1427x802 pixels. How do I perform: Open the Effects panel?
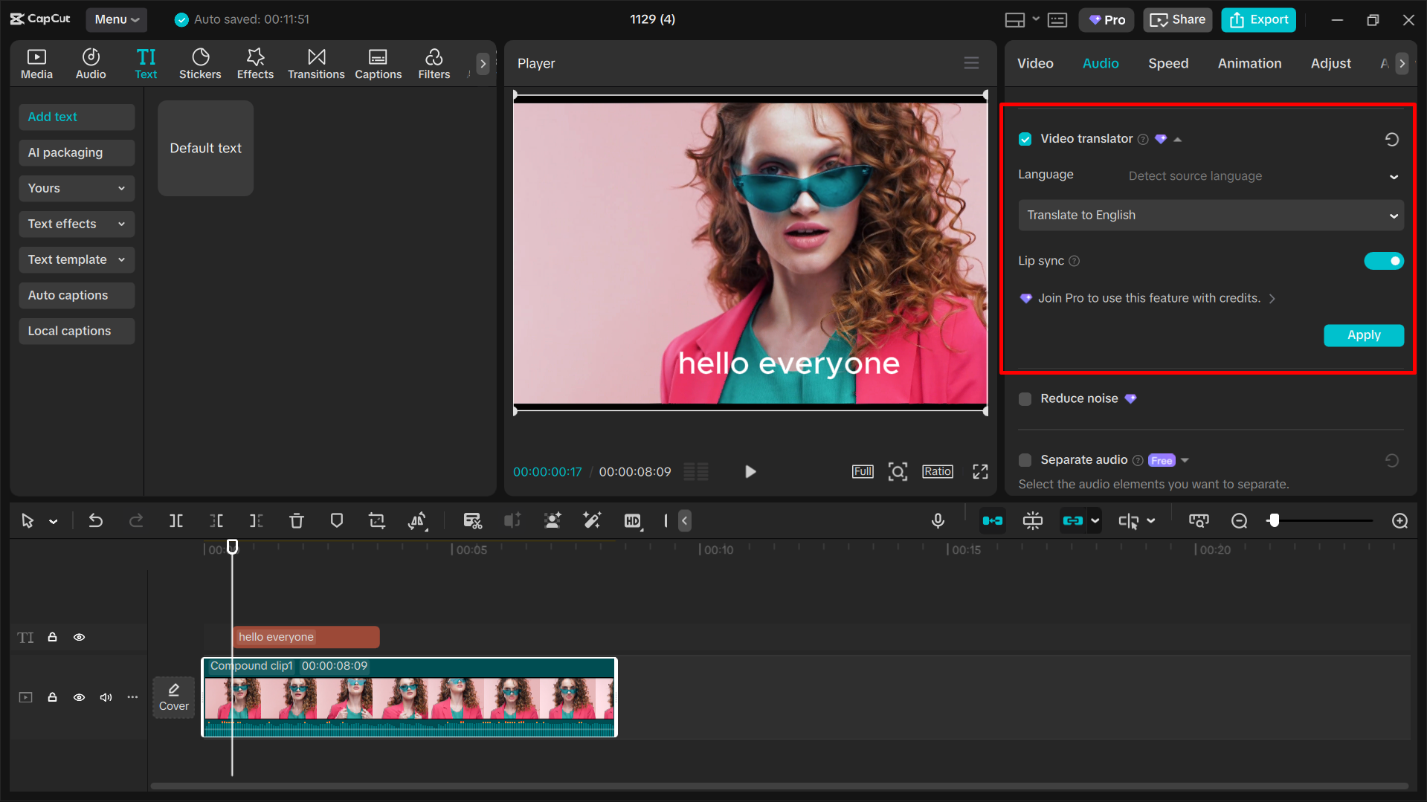coord(255,63)
